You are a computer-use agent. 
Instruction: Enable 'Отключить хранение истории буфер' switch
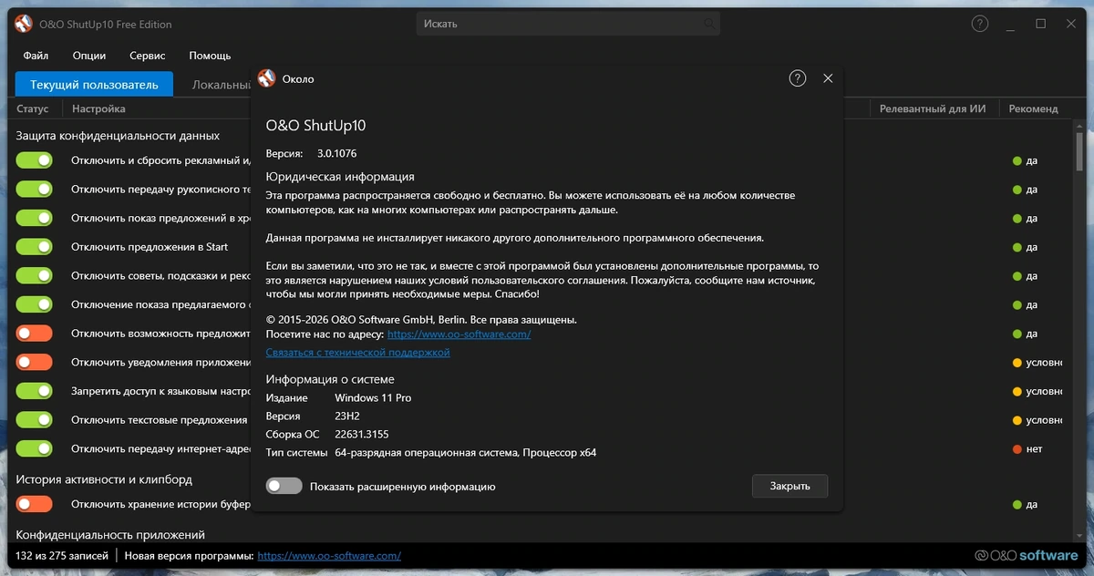35,504
